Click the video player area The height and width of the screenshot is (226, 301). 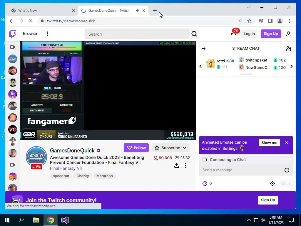(x=108, y=91)
